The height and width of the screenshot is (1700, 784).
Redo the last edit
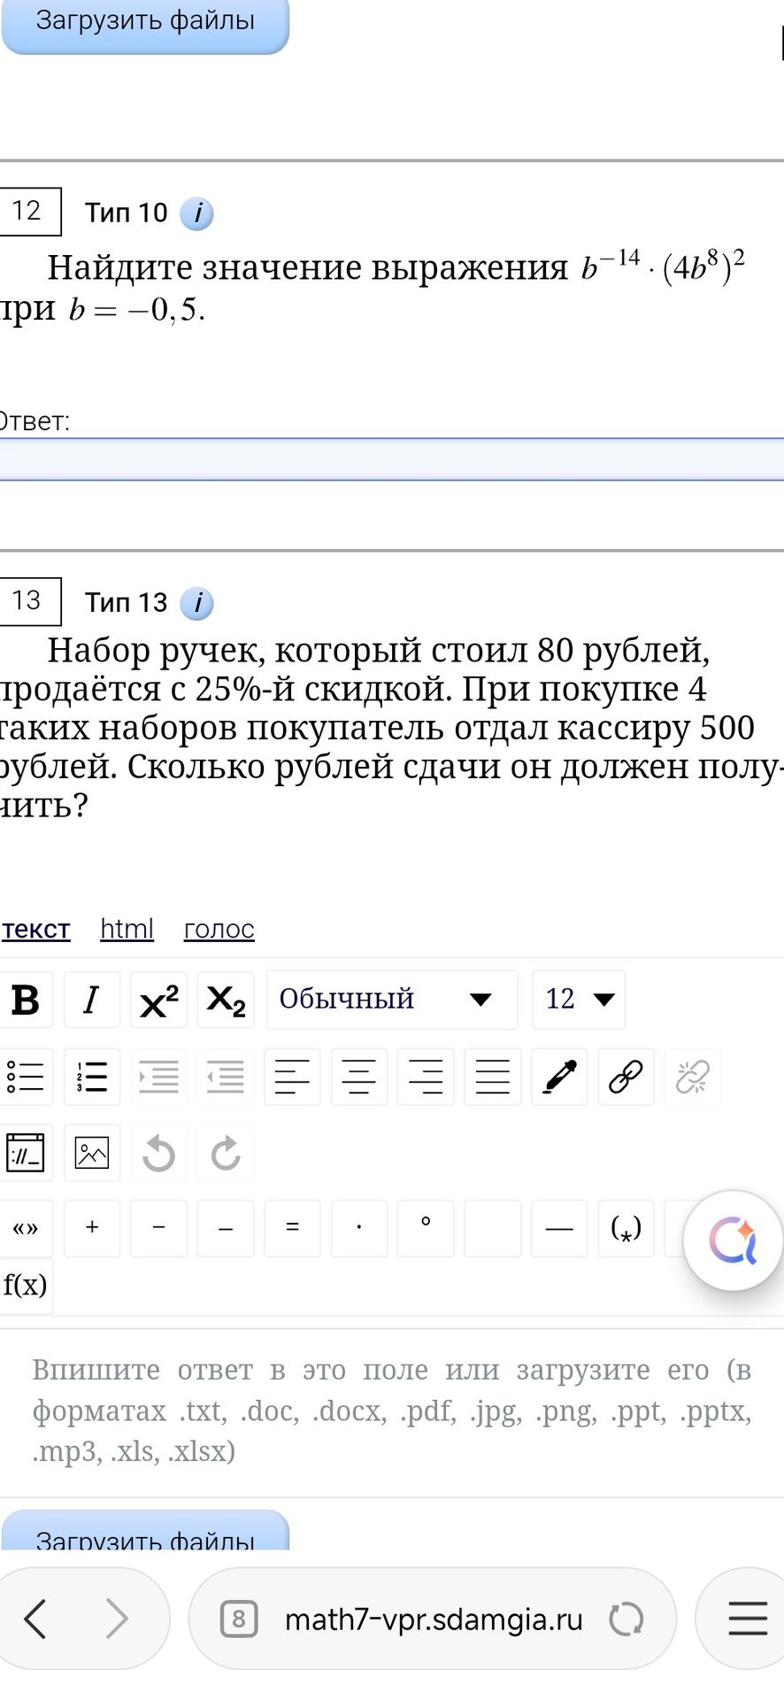click(x=226, y=1153)
